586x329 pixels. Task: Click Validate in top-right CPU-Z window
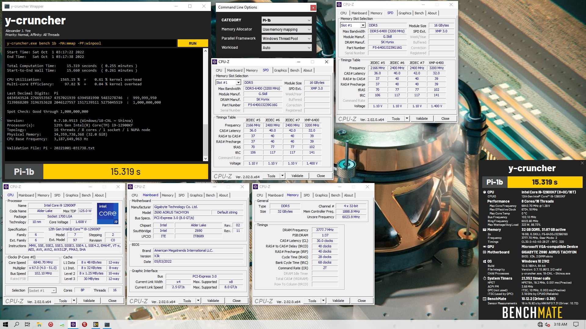[x=422, y=119]
